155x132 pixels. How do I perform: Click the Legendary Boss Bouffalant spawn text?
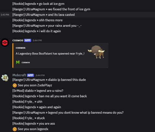point(50,54)
